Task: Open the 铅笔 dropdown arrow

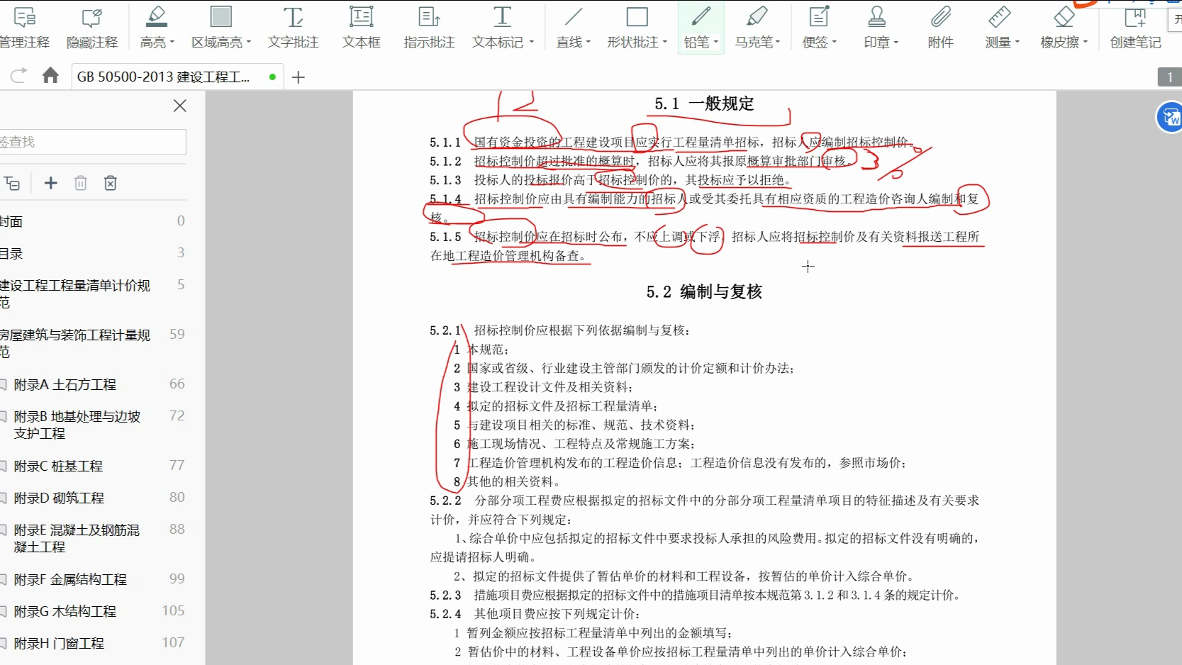Action: 715,43
